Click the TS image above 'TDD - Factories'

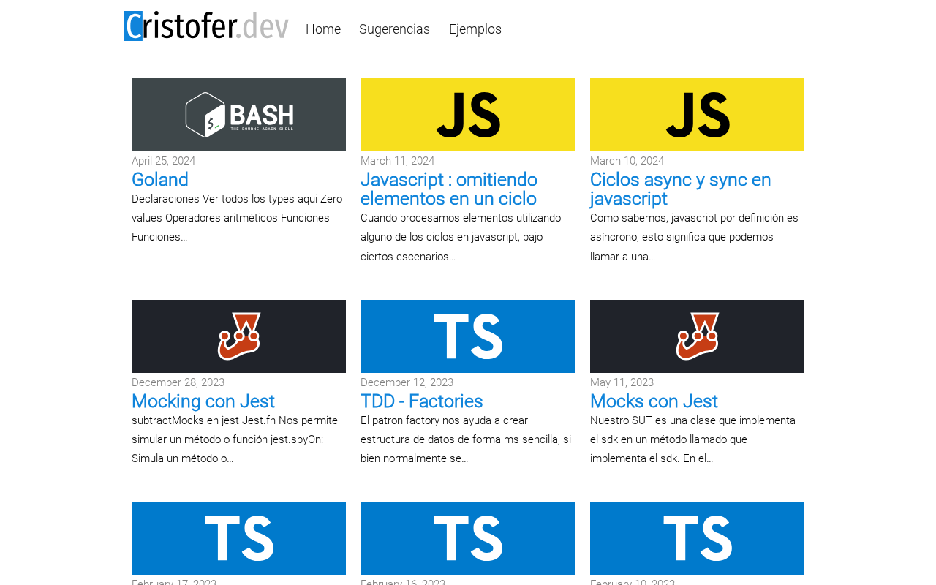click(x=468, y=336)
